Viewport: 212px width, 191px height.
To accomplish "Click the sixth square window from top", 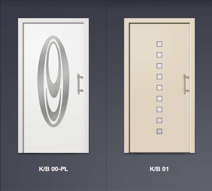I will [x=159, y=99].
